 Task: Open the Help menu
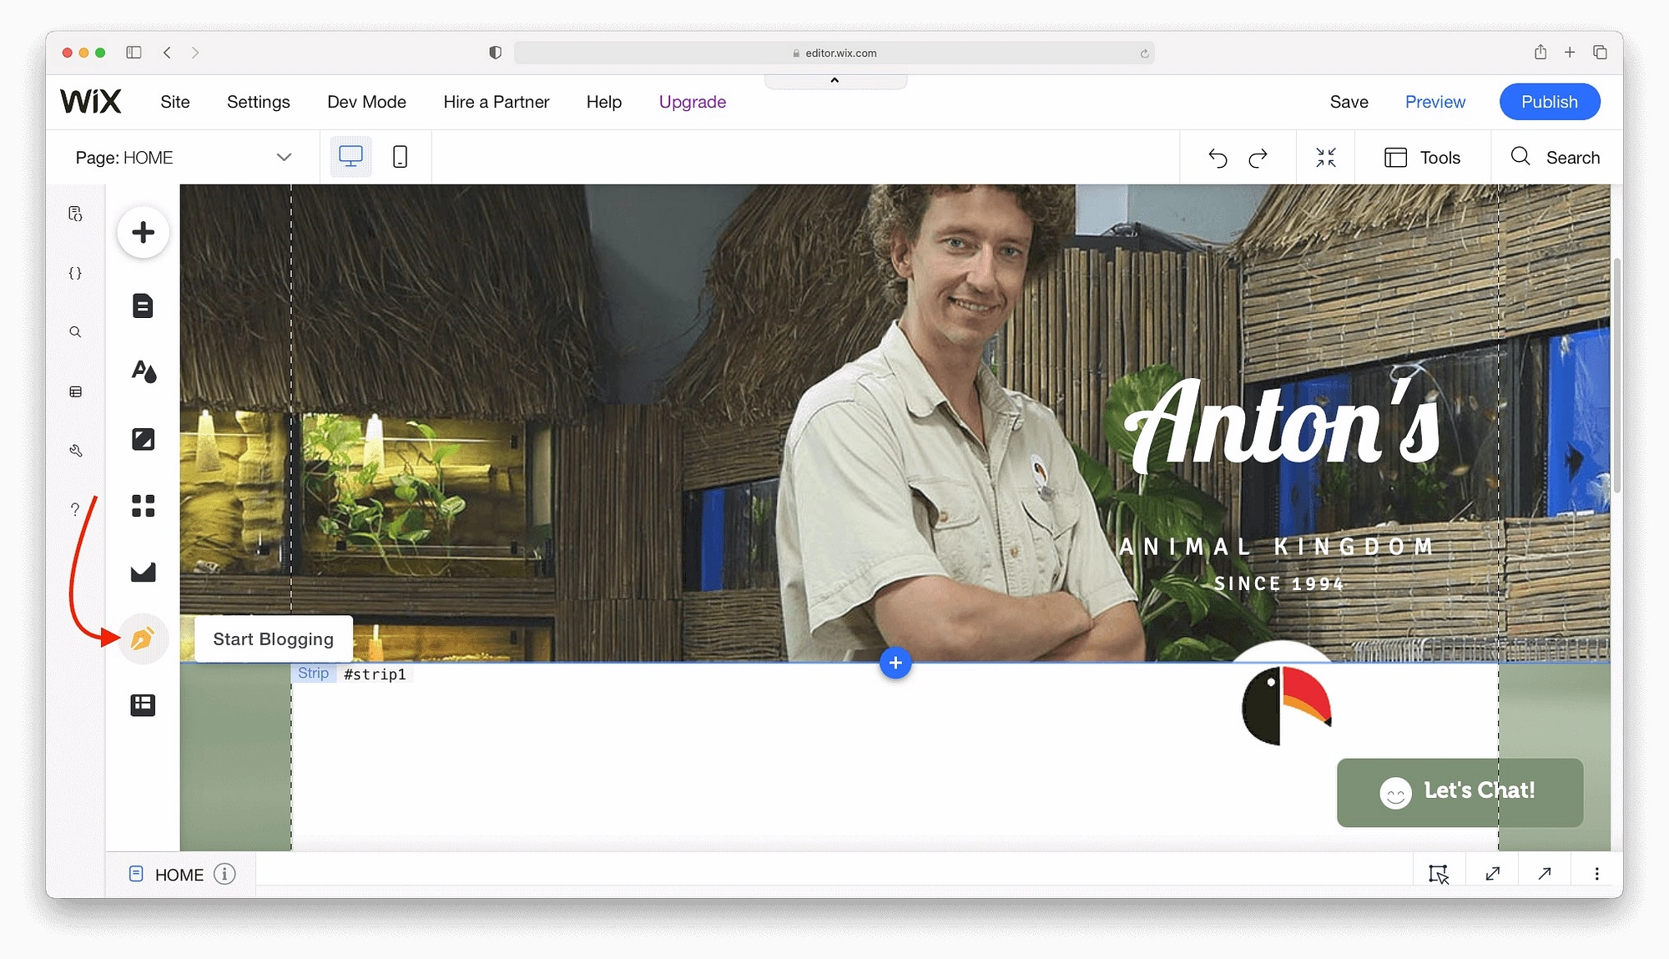(604, 102)
